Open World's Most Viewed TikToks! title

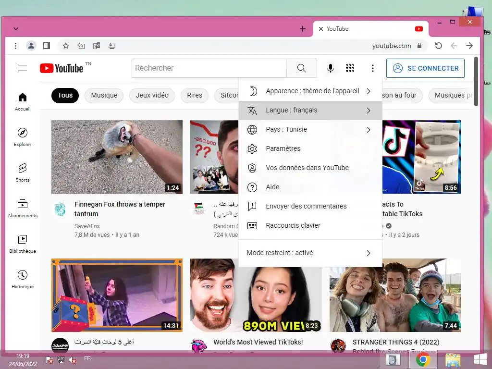pos(258,342)
